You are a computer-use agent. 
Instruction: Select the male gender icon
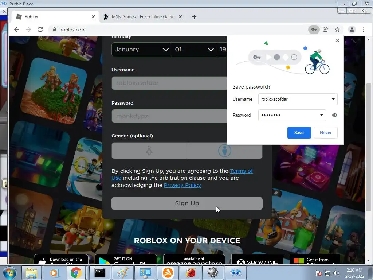[x=225, y=151]
